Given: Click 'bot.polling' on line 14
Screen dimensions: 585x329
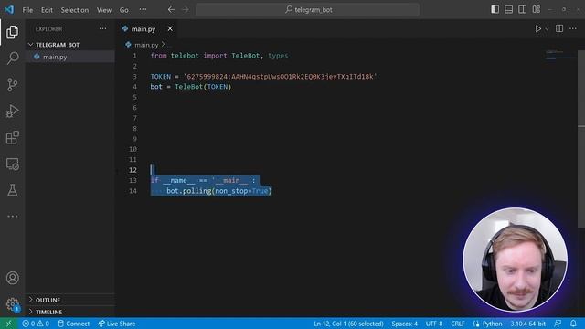Looking at the screenshot, I should coord(189,191).
